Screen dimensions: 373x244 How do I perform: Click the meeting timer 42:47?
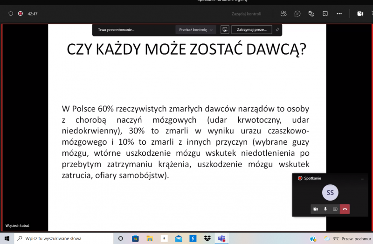(33, 14)
